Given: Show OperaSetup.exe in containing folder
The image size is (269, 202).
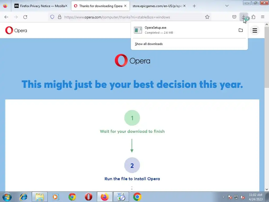Looking at the screenshot, I should click(241, 30).
